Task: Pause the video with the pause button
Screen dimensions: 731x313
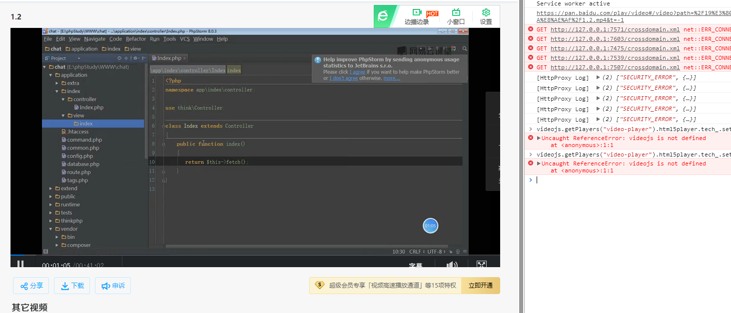Action: tap(20, 264)
